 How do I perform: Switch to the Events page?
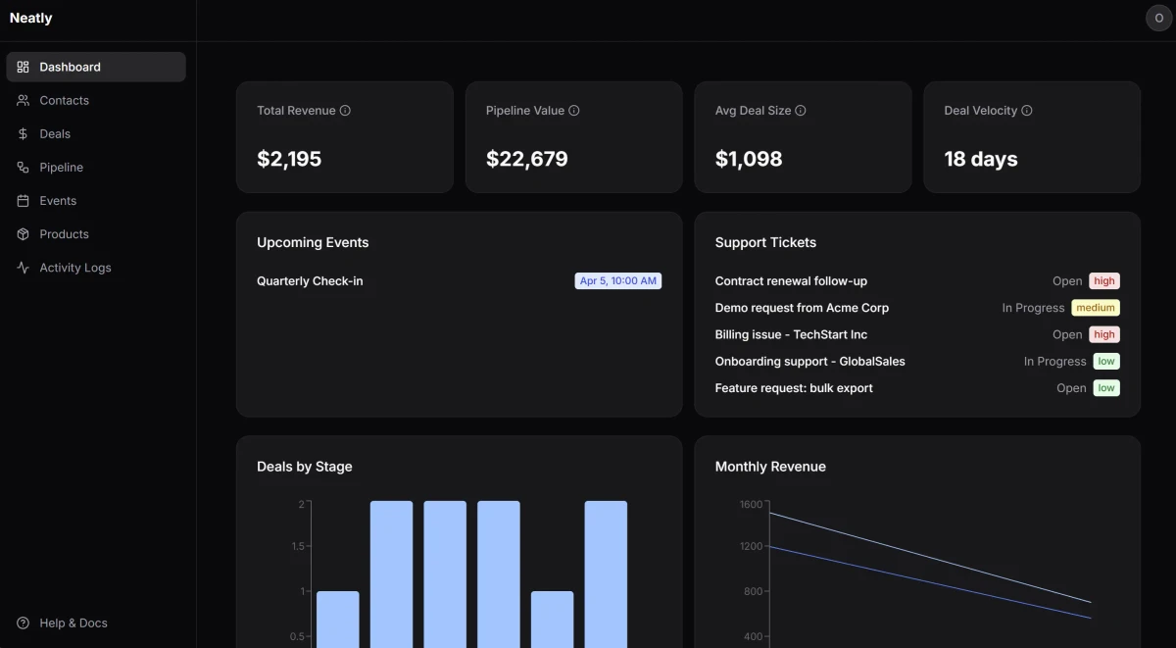click(x=96, y=200)
